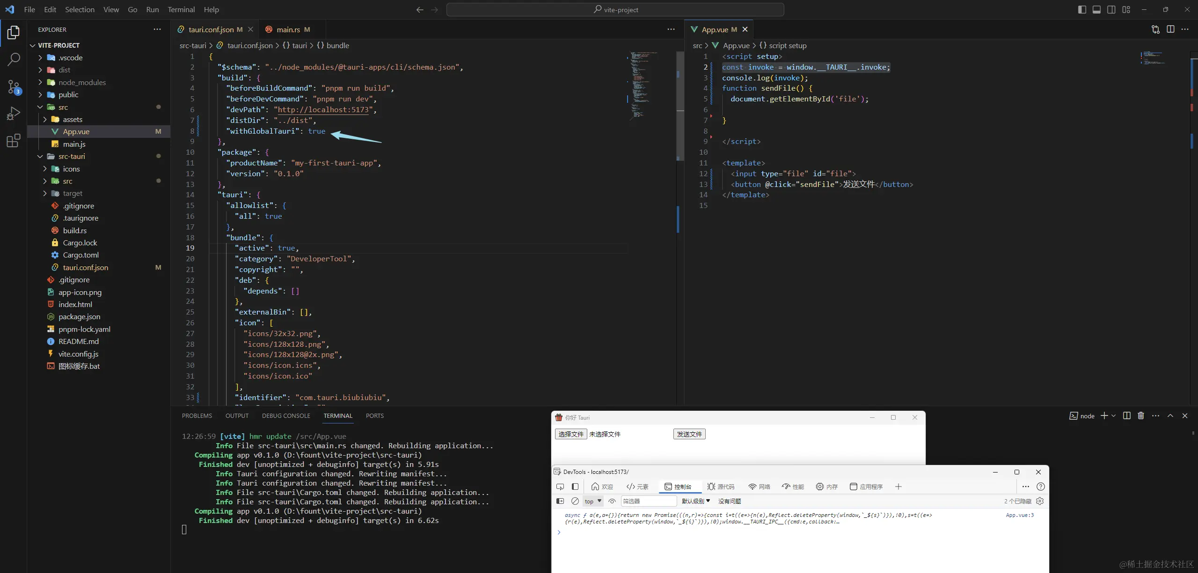Image resolution: width=1198 pixels, height=573 pixels.
Task: Kill terminal with the trash icon
Action: pos(1141,415)
